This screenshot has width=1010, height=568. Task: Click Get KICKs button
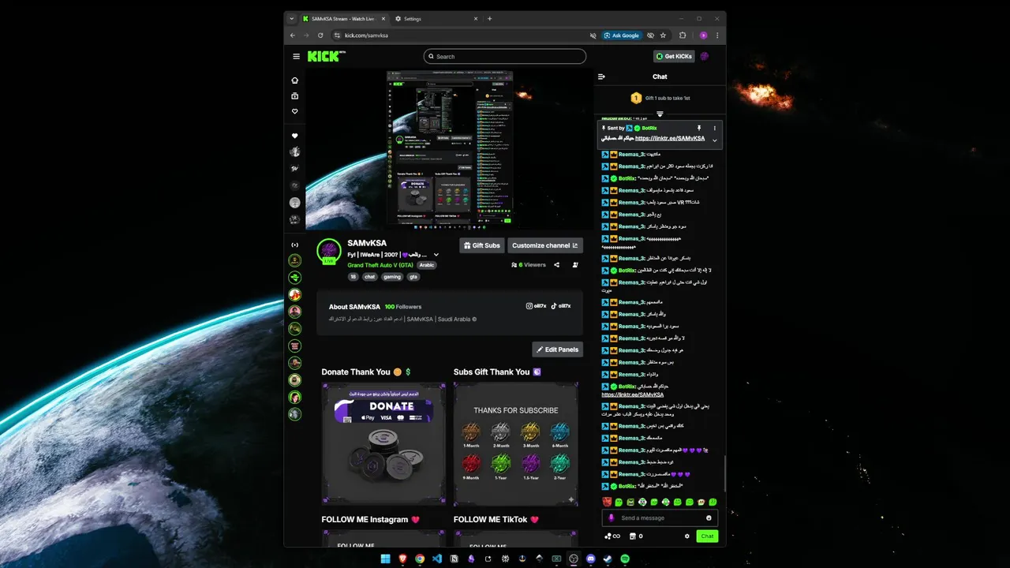[674, 56]
